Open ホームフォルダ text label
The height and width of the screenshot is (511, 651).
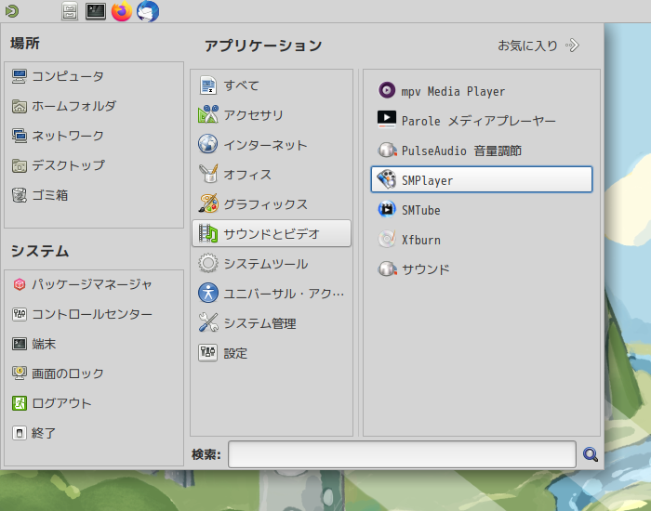[x=74, y=106]
